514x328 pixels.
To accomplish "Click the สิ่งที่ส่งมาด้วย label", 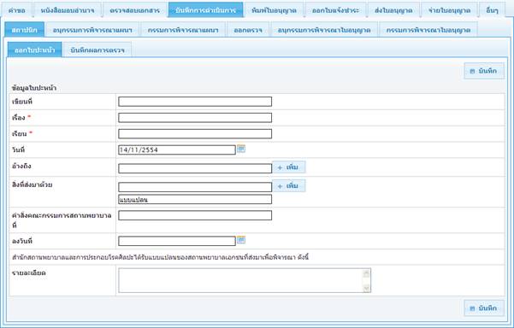I will coord(32,184).
